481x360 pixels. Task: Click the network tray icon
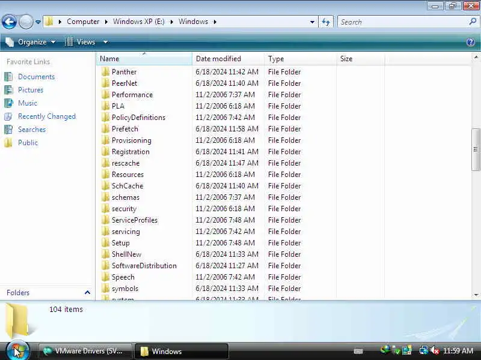tap(424, 350)
